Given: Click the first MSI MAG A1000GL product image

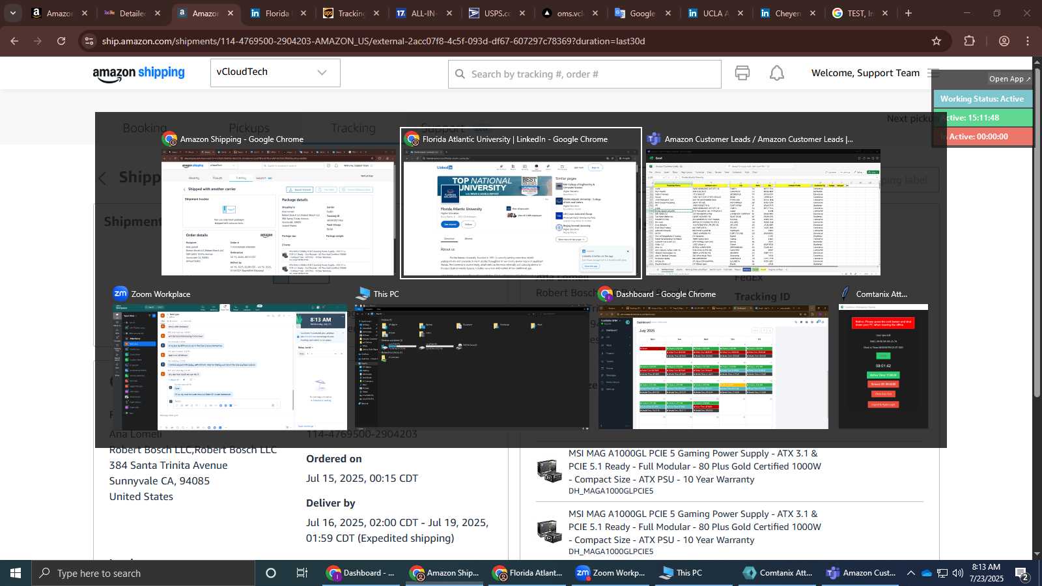Looking at the screenshot, I should pyautogui.click(x=549, y=471).
